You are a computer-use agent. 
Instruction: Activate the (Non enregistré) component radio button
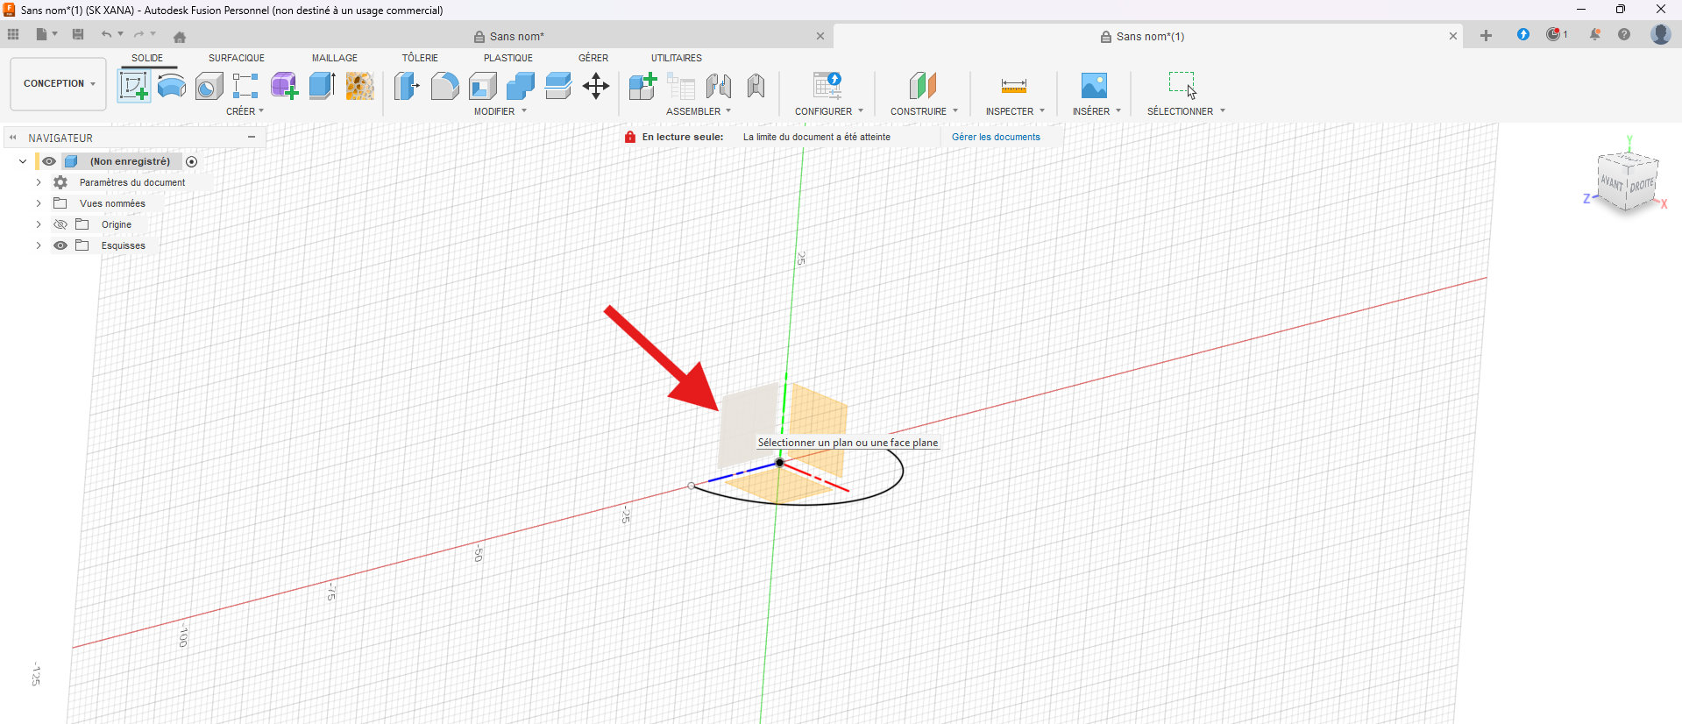coord(192,161)
